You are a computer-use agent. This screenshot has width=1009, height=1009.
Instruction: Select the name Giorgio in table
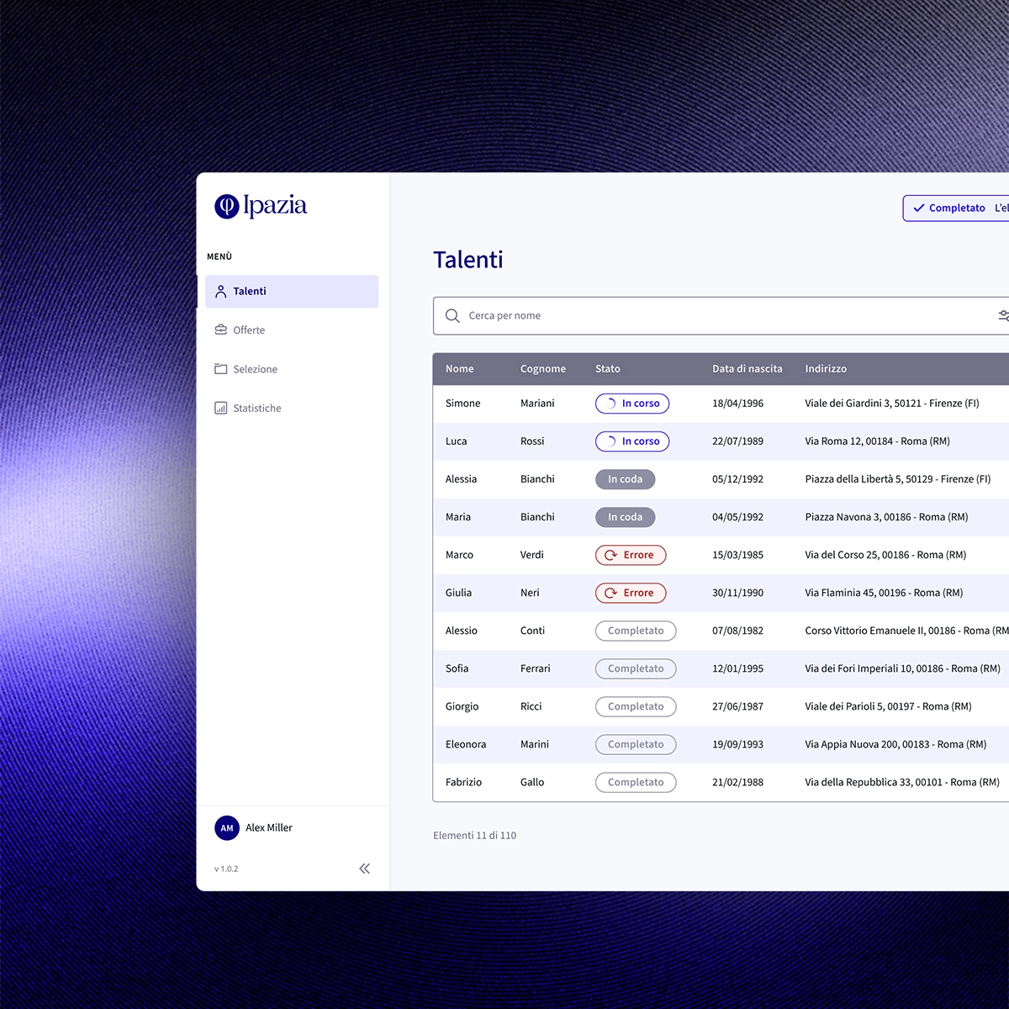[x=462, y=706]
